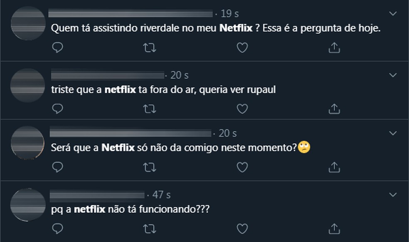The image size is (409, 242).
Task: Share the tweet mentioning rupaul
Action: (334, 109)
